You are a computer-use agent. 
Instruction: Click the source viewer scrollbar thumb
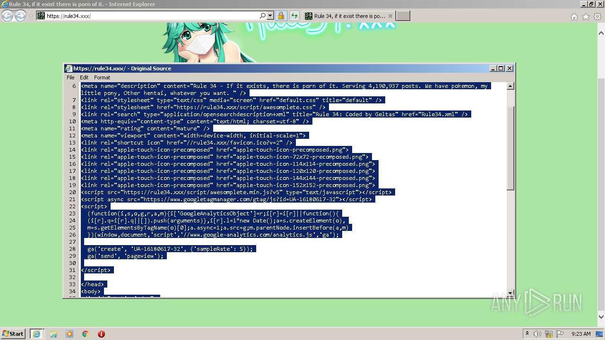pyautogui.click(x=510, y=148)
